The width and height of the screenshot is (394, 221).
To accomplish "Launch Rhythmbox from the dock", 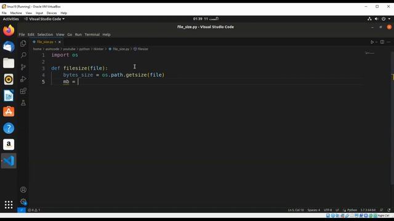I will [9, 79].
